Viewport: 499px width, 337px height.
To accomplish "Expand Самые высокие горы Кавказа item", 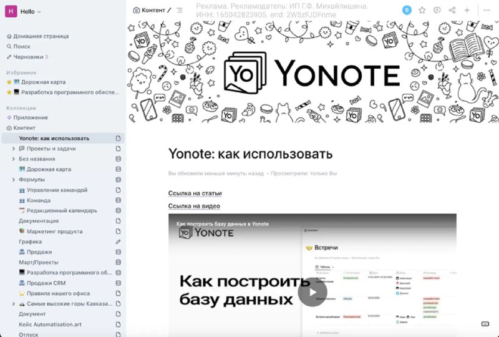I will [x=13, y=303].
